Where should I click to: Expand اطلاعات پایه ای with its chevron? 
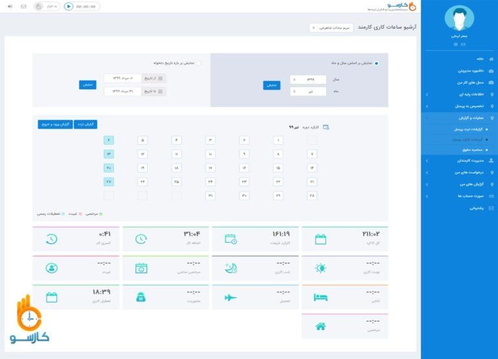pos(427,95)
